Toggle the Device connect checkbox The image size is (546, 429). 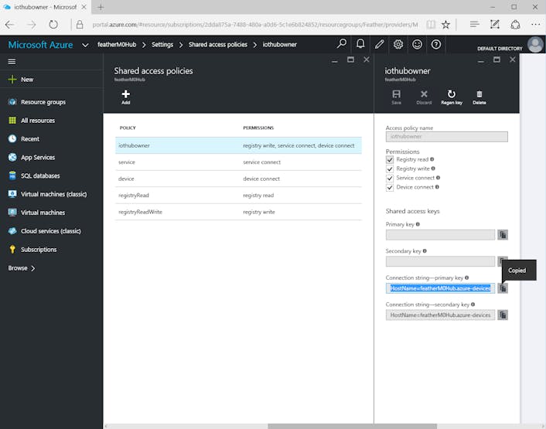pos(390,188)
